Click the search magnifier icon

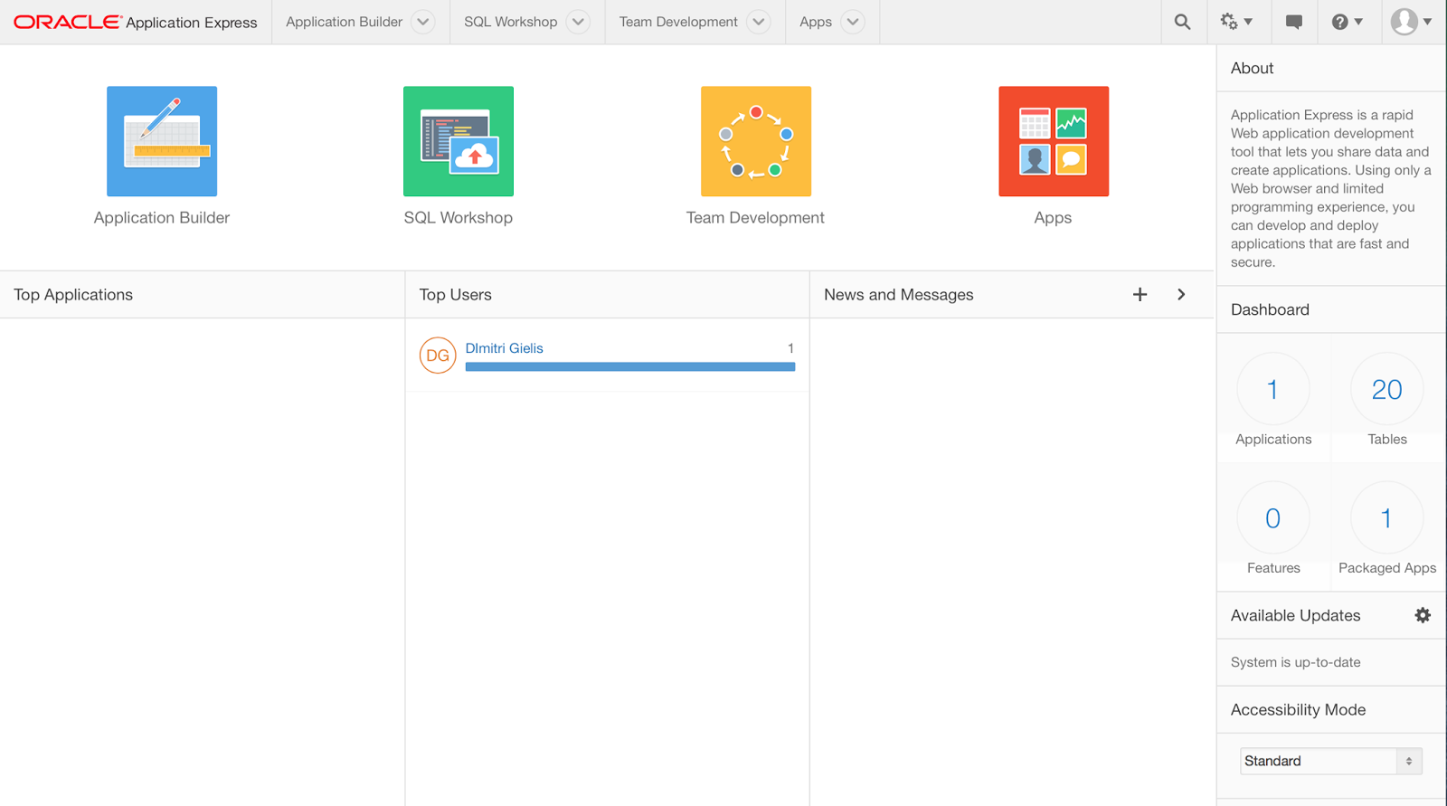(1182, 22)
